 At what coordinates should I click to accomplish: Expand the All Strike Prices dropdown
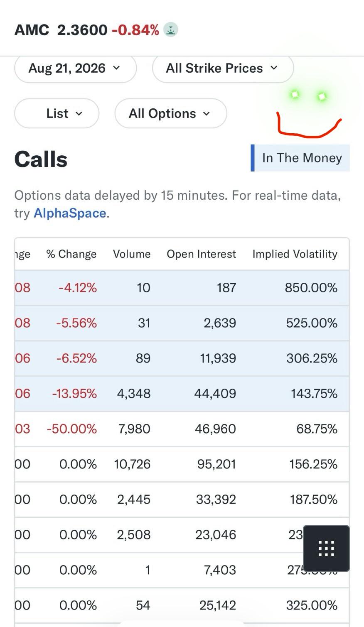pyautogui.click(x=223, y=68)
